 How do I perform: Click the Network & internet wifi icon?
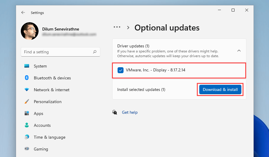click(x=27, y=90)
